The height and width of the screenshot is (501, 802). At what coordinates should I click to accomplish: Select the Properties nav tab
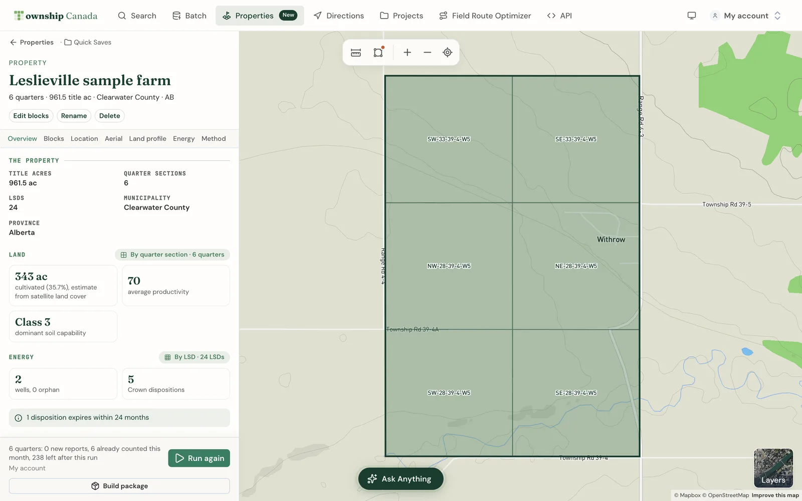(x=260, y=16)
